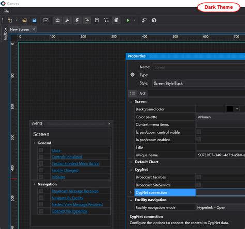Collapse the Navigation events group
This screenshot has width=245, height=229.
coord(34,184)
